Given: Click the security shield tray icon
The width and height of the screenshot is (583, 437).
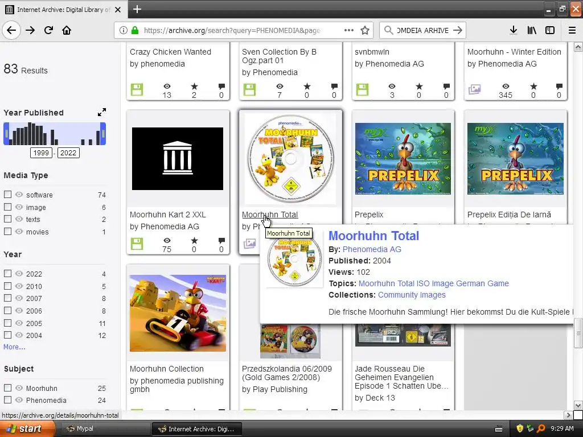Looking at the screenshot, I should coord(520,428).
